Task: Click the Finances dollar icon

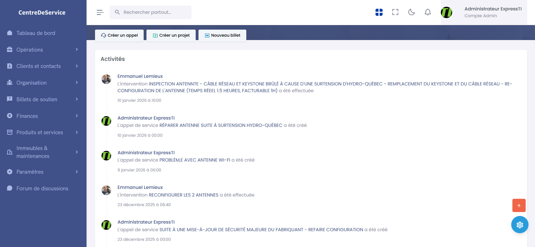Action: pos(10,116)
